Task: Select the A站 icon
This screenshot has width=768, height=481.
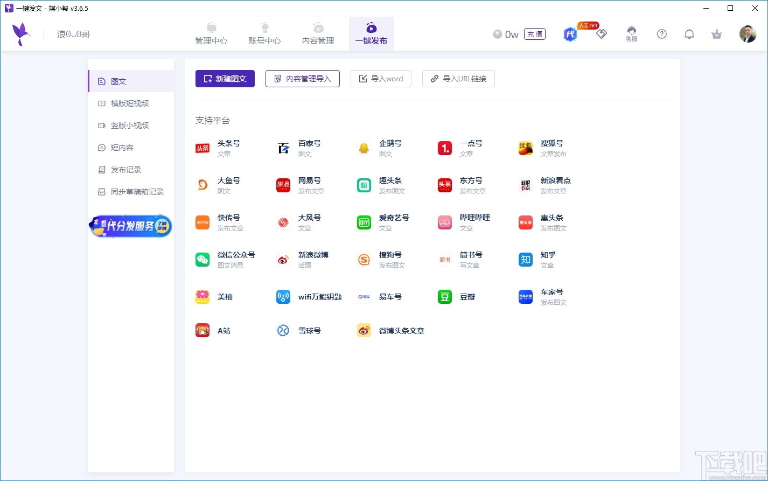Action: tap(203, 330)
